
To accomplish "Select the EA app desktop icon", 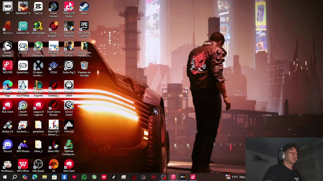I will (x=53, y=166).
